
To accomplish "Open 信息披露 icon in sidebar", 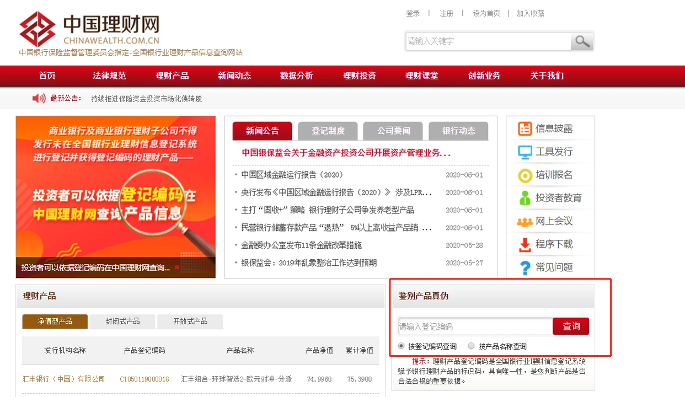I will tap(525, 128).
